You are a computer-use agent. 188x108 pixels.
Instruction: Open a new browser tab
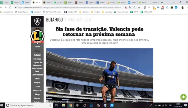[162, 2]
